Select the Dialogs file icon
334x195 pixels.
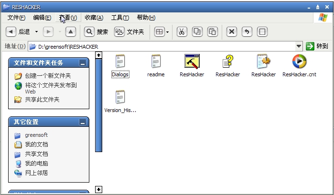tap(120, 61)
